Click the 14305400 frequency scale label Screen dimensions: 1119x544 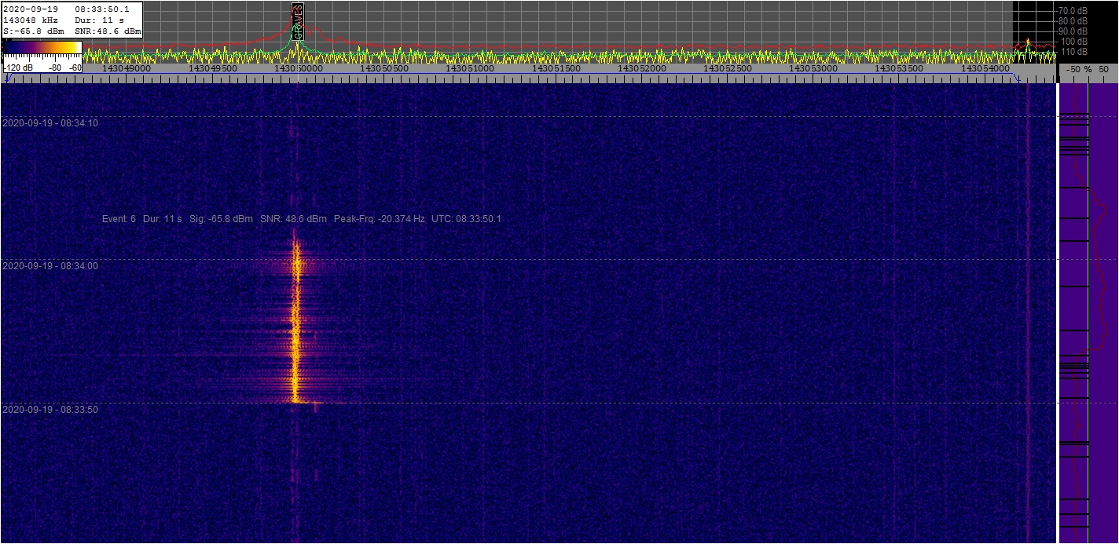point(985,69)
